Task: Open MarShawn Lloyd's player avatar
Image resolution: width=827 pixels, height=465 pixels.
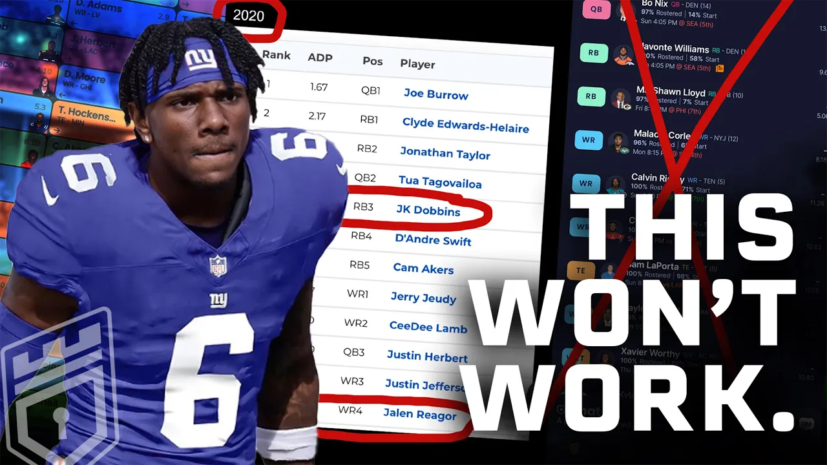Action: (620, 98)
